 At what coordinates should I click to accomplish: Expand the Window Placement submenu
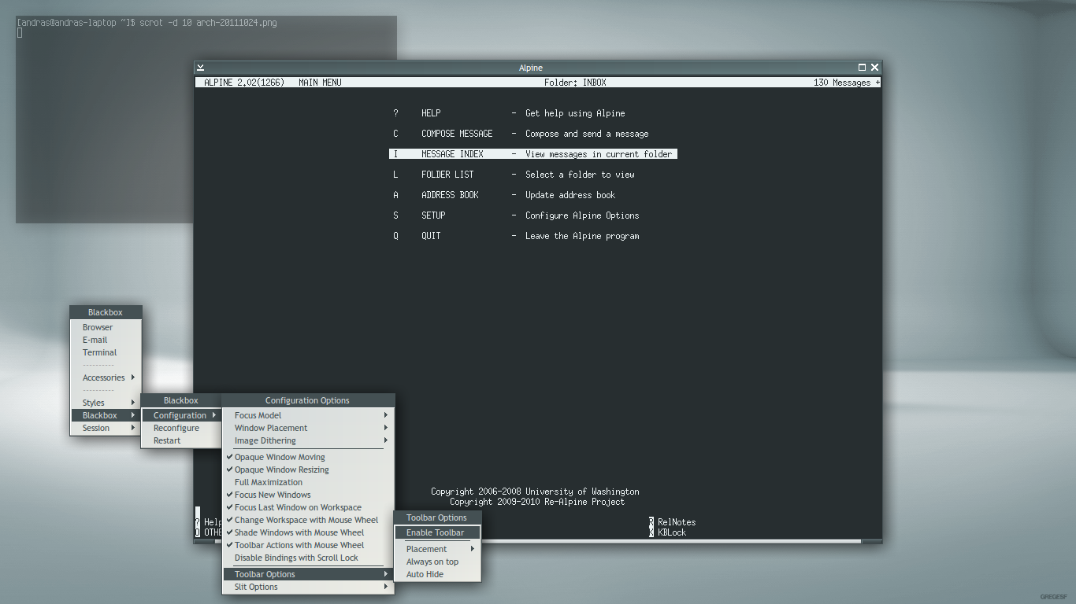(x=308, y=428)
